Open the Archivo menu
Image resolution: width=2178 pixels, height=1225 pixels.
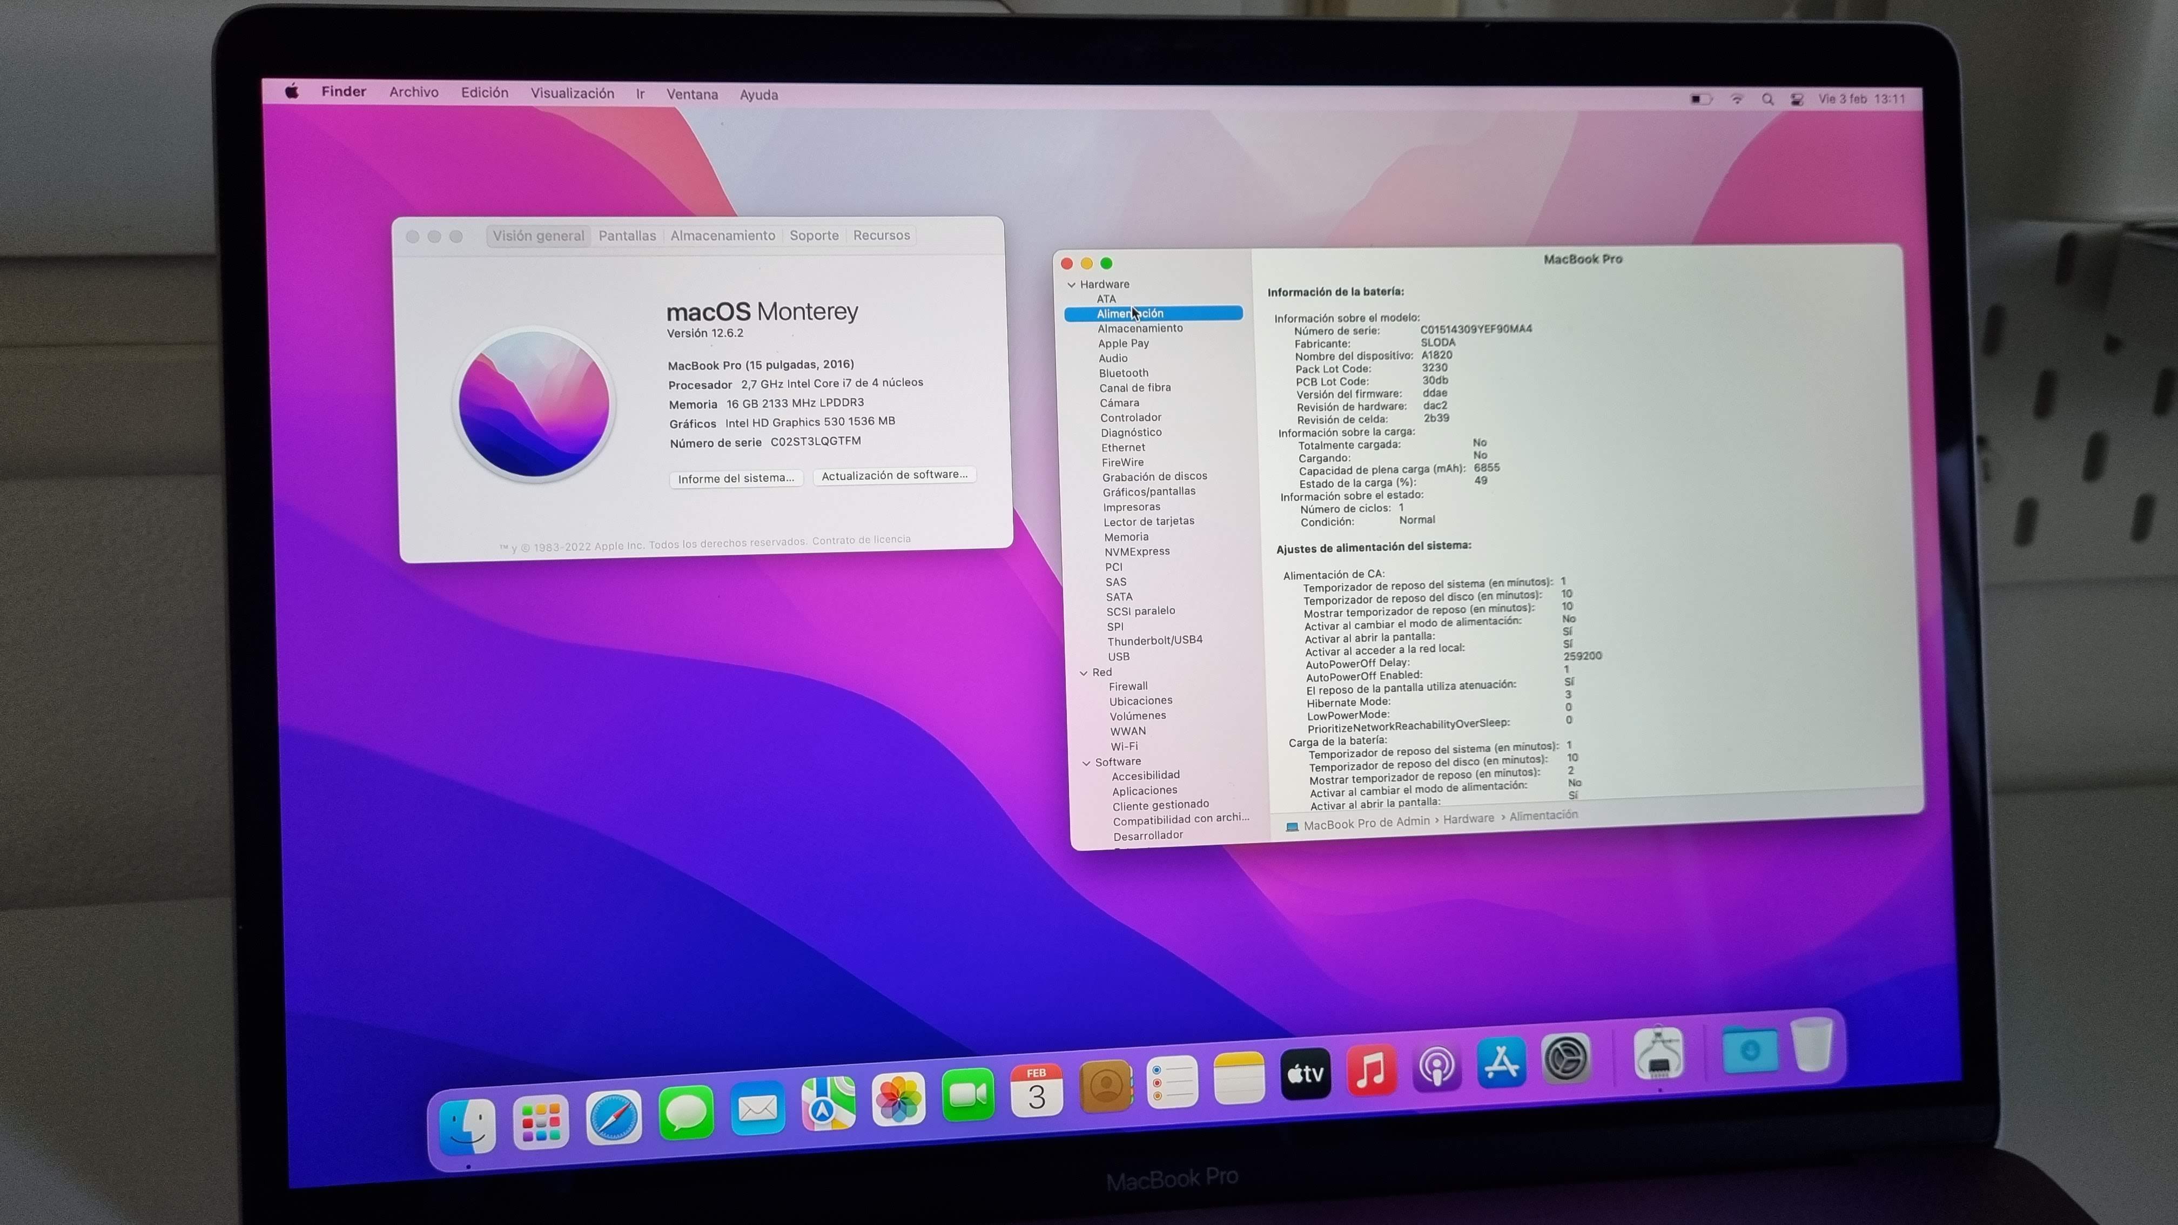[x=413, y=92]
